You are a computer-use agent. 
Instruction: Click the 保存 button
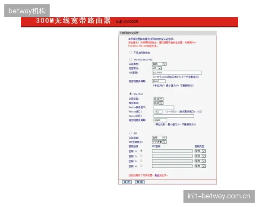tap(126, 182)
